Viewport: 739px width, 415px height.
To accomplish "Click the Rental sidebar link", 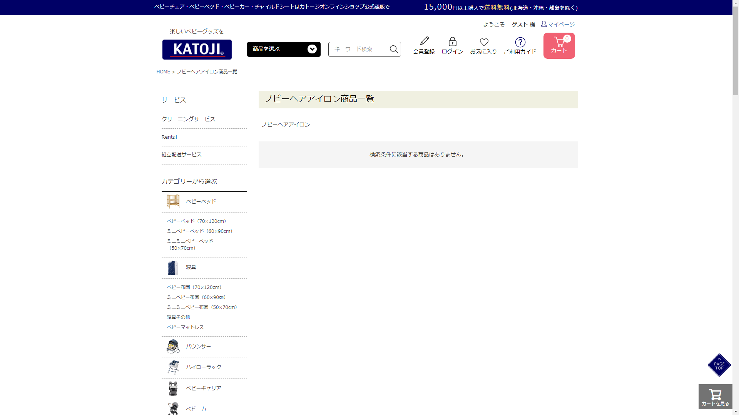I will coord(169,137).
